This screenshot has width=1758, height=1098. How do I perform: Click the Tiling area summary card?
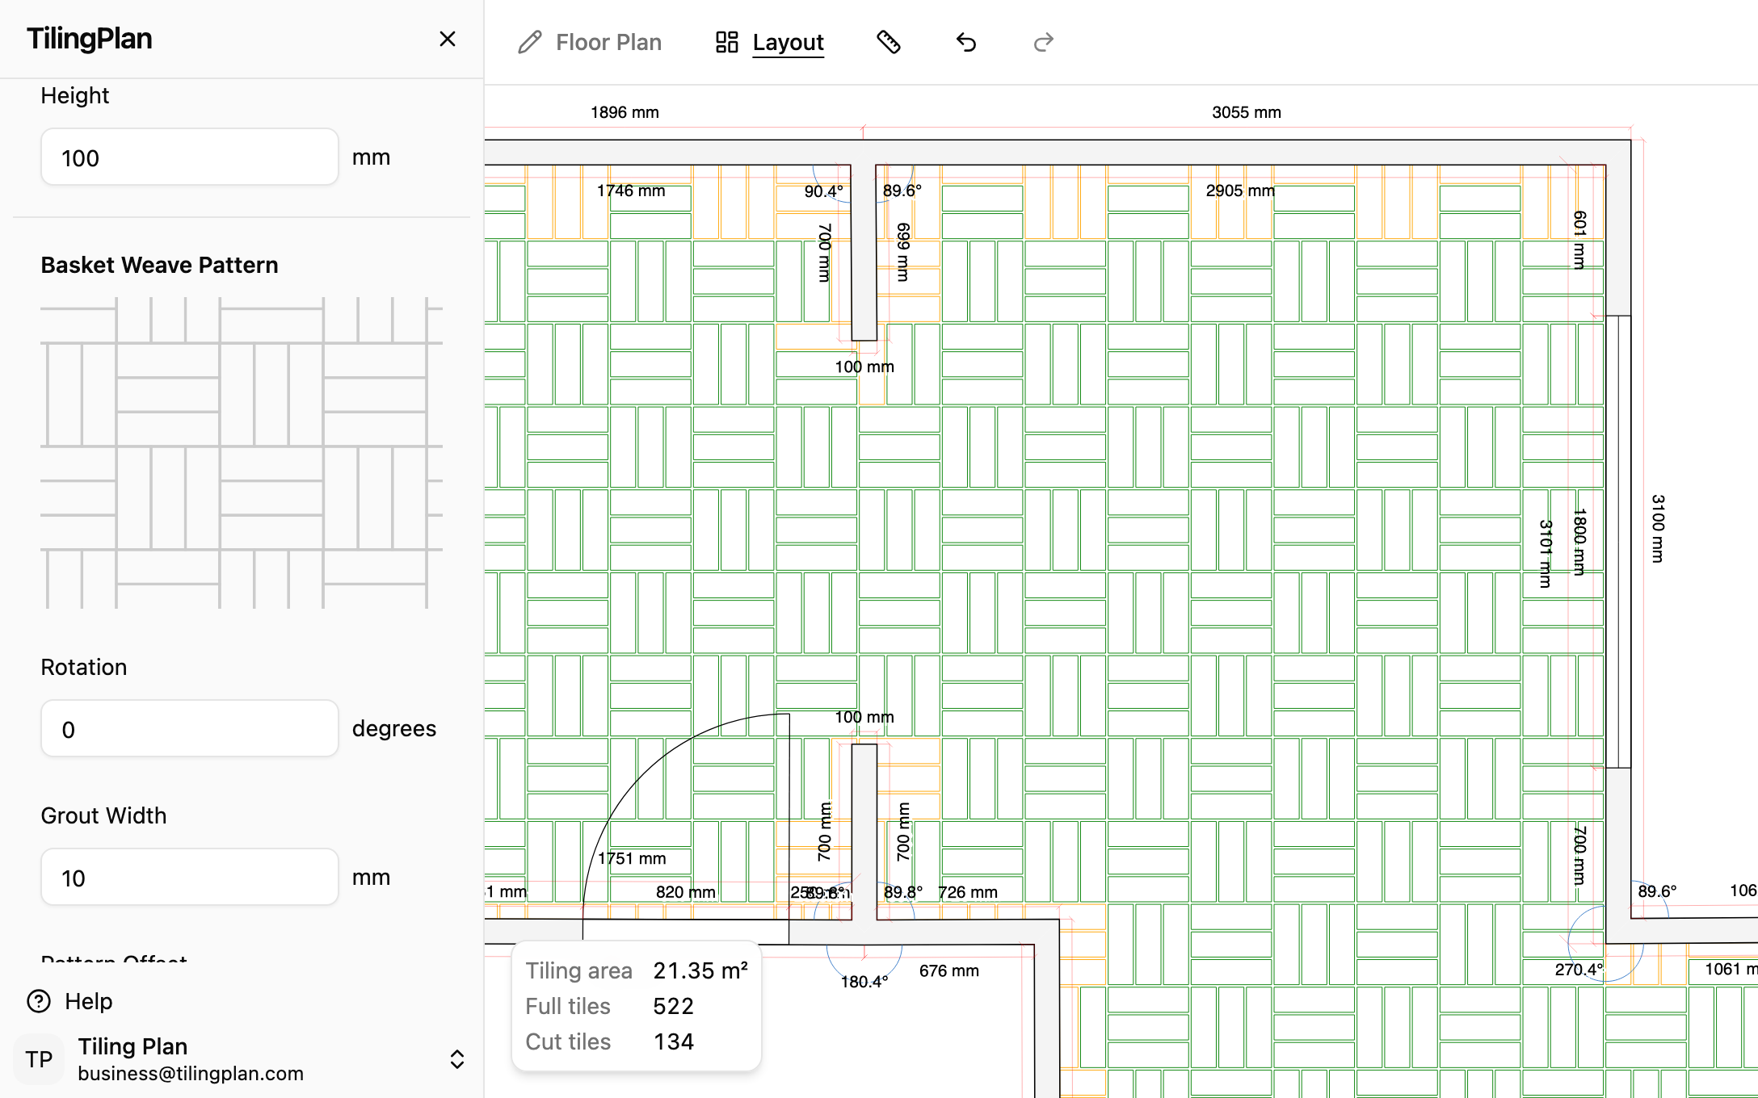(637, 1006)
